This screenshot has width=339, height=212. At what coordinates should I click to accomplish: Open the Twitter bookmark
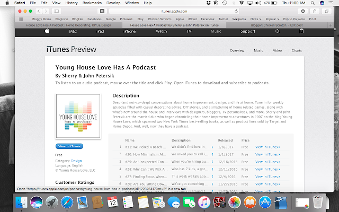[x=223, y=19]
